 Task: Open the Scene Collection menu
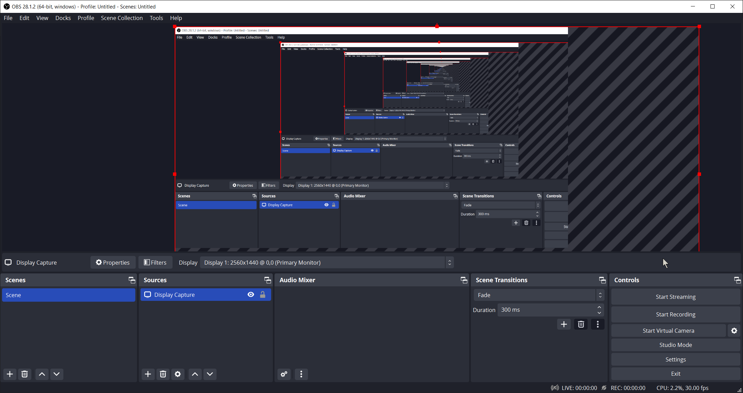(x=122, y=18)
